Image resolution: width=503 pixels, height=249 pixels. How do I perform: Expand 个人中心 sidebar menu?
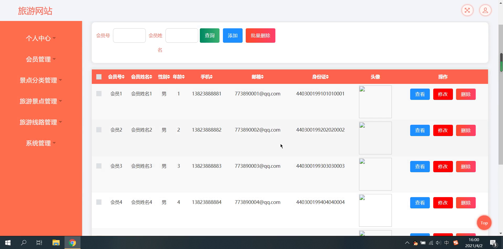41,38
